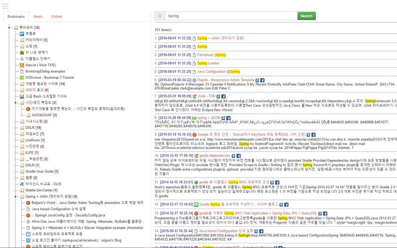Share spring + JDOM on Facebook

228,118
